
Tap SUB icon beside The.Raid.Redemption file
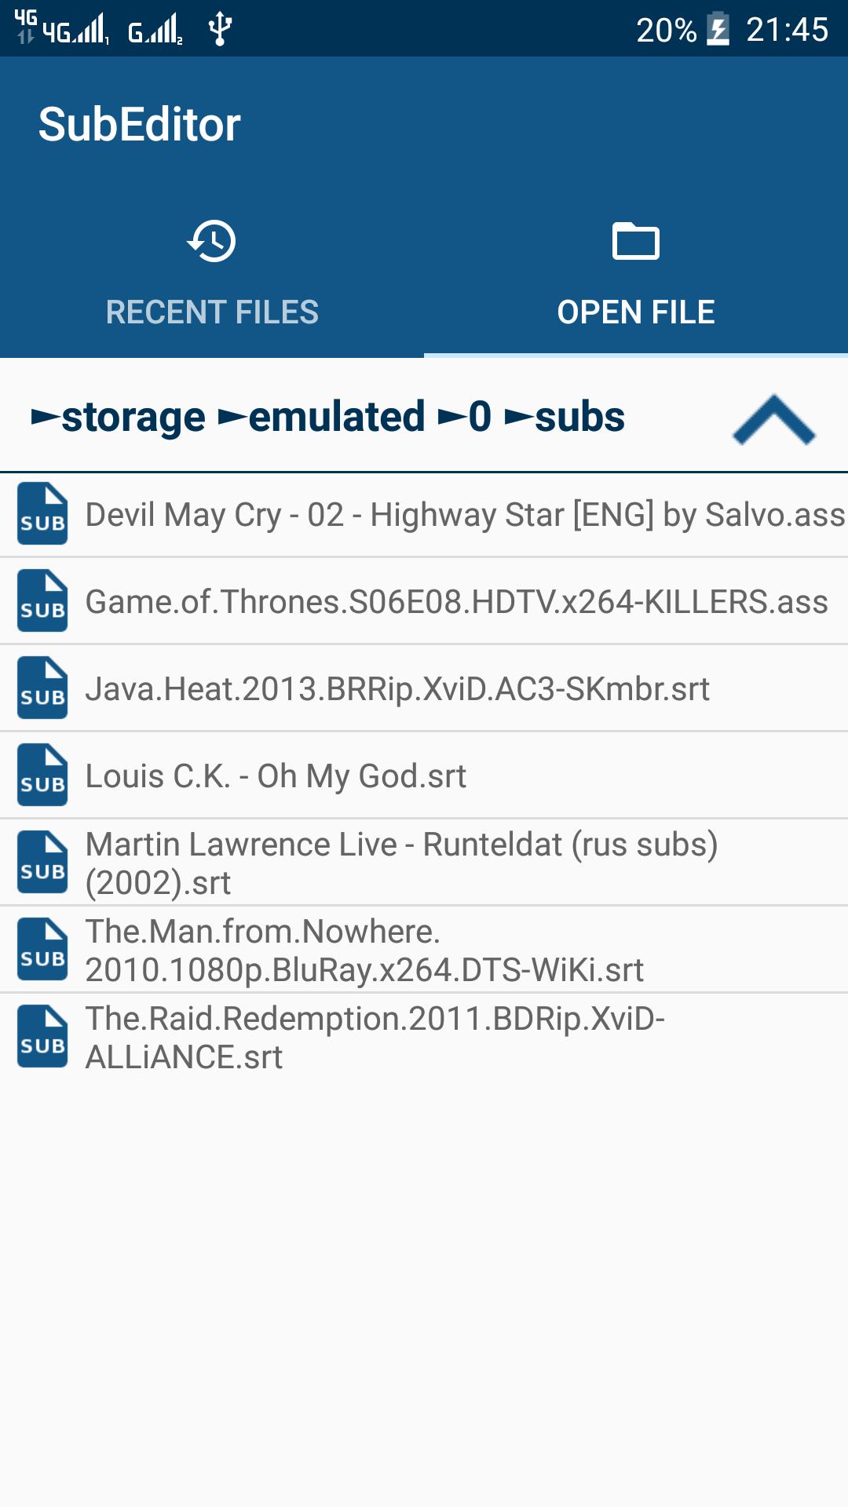pyautogui.click(x=42, y=1037)
